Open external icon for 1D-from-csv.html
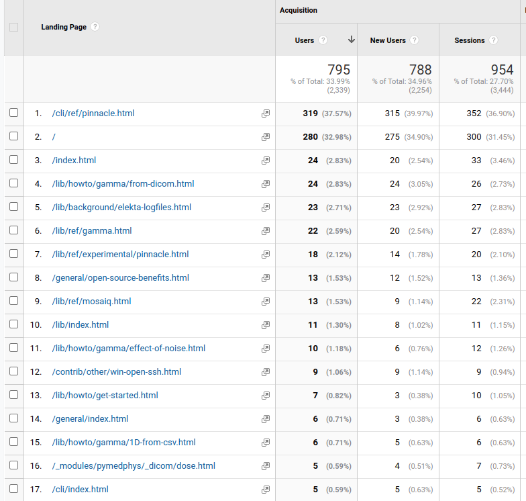526x501 pixels. coord(266,443)
